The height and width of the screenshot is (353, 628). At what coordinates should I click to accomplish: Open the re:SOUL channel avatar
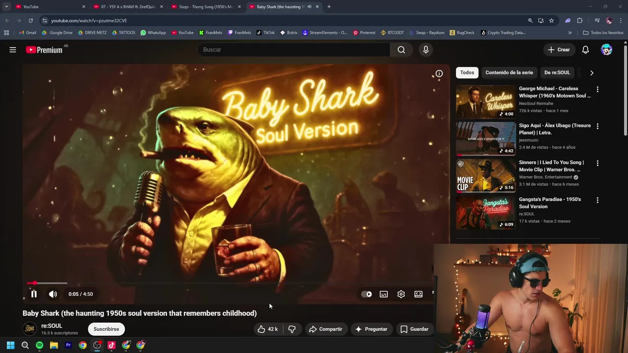pyautogui.click(x=30, y=329)
